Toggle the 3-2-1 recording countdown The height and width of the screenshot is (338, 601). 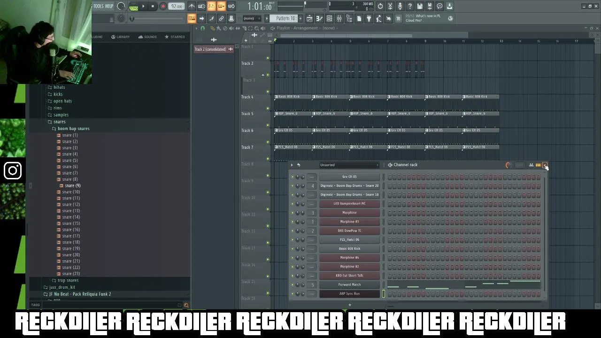click(x=211, y=6)
